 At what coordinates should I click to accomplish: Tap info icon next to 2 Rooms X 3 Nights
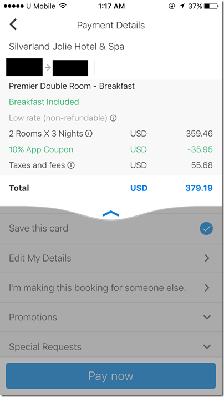(x=89, y=133)
